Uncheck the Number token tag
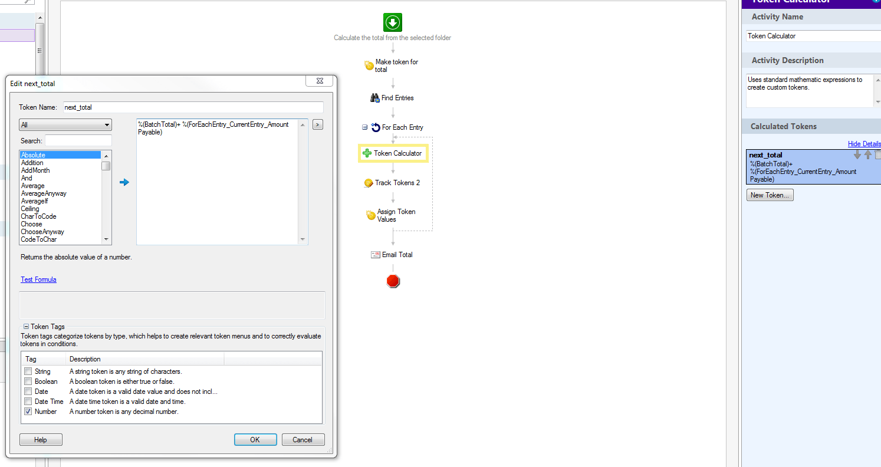 [x=28, y=412]
